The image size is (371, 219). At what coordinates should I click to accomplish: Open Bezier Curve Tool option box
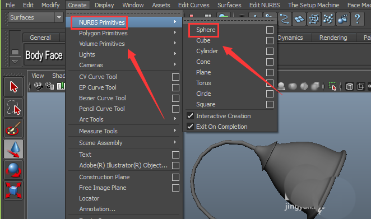coord(175,99)
